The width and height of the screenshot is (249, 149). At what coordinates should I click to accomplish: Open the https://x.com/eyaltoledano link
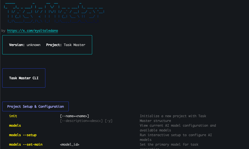33,31
